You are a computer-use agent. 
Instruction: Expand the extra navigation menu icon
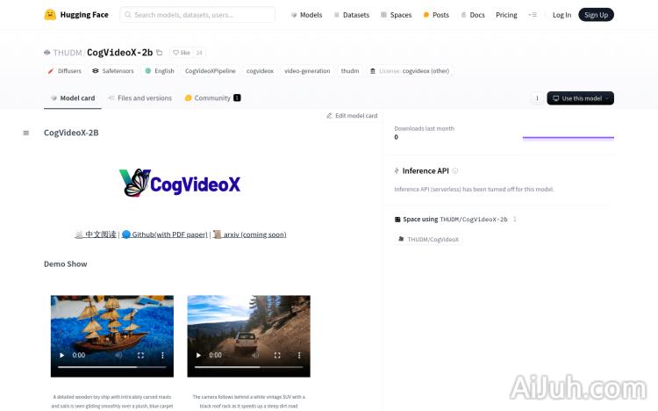(x=533, y=15)
